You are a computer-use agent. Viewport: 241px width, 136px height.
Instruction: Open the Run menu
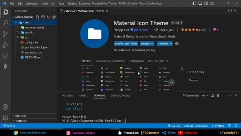(61, 3)
